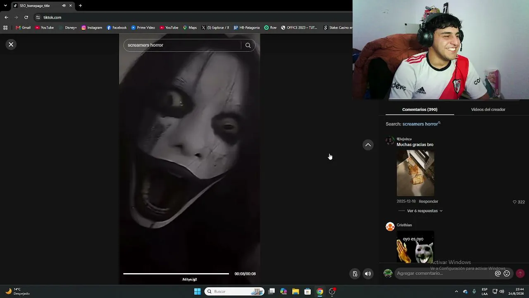Seek within the video progress bar
The height and width of the screenshot is (298, 529).
point(176,274)
